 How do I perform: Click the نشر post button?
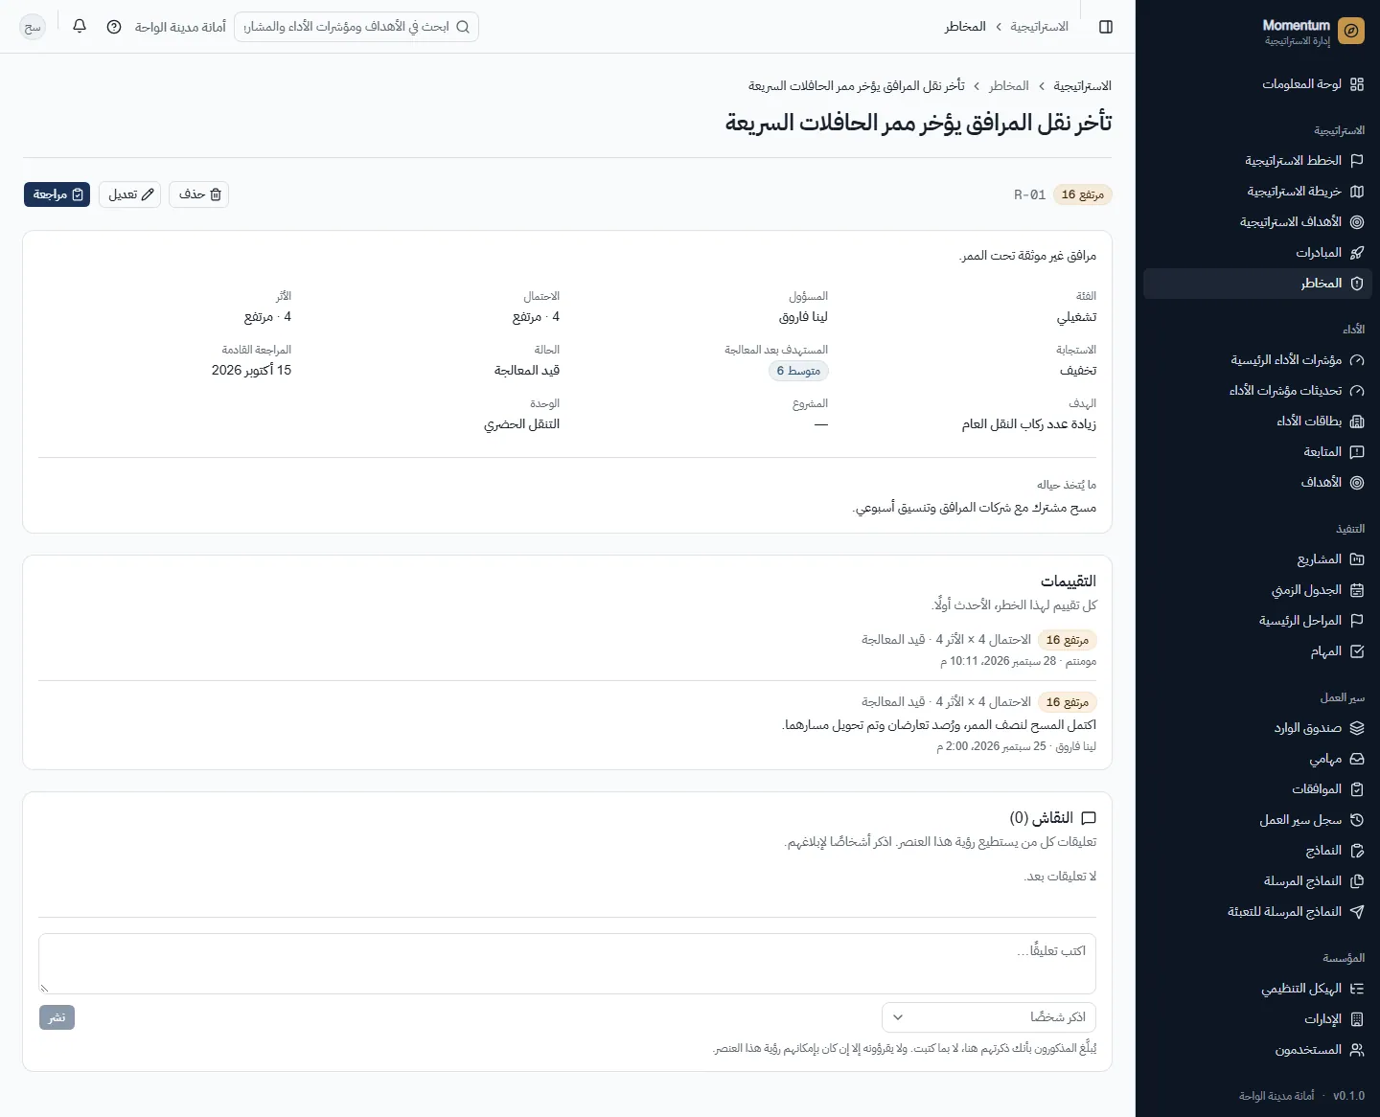click(x=57, y=1017)
